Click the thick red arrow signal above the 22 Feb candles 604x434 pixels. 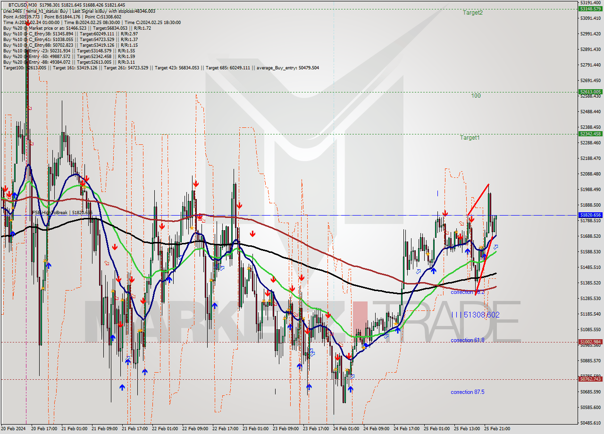point(196,183)
